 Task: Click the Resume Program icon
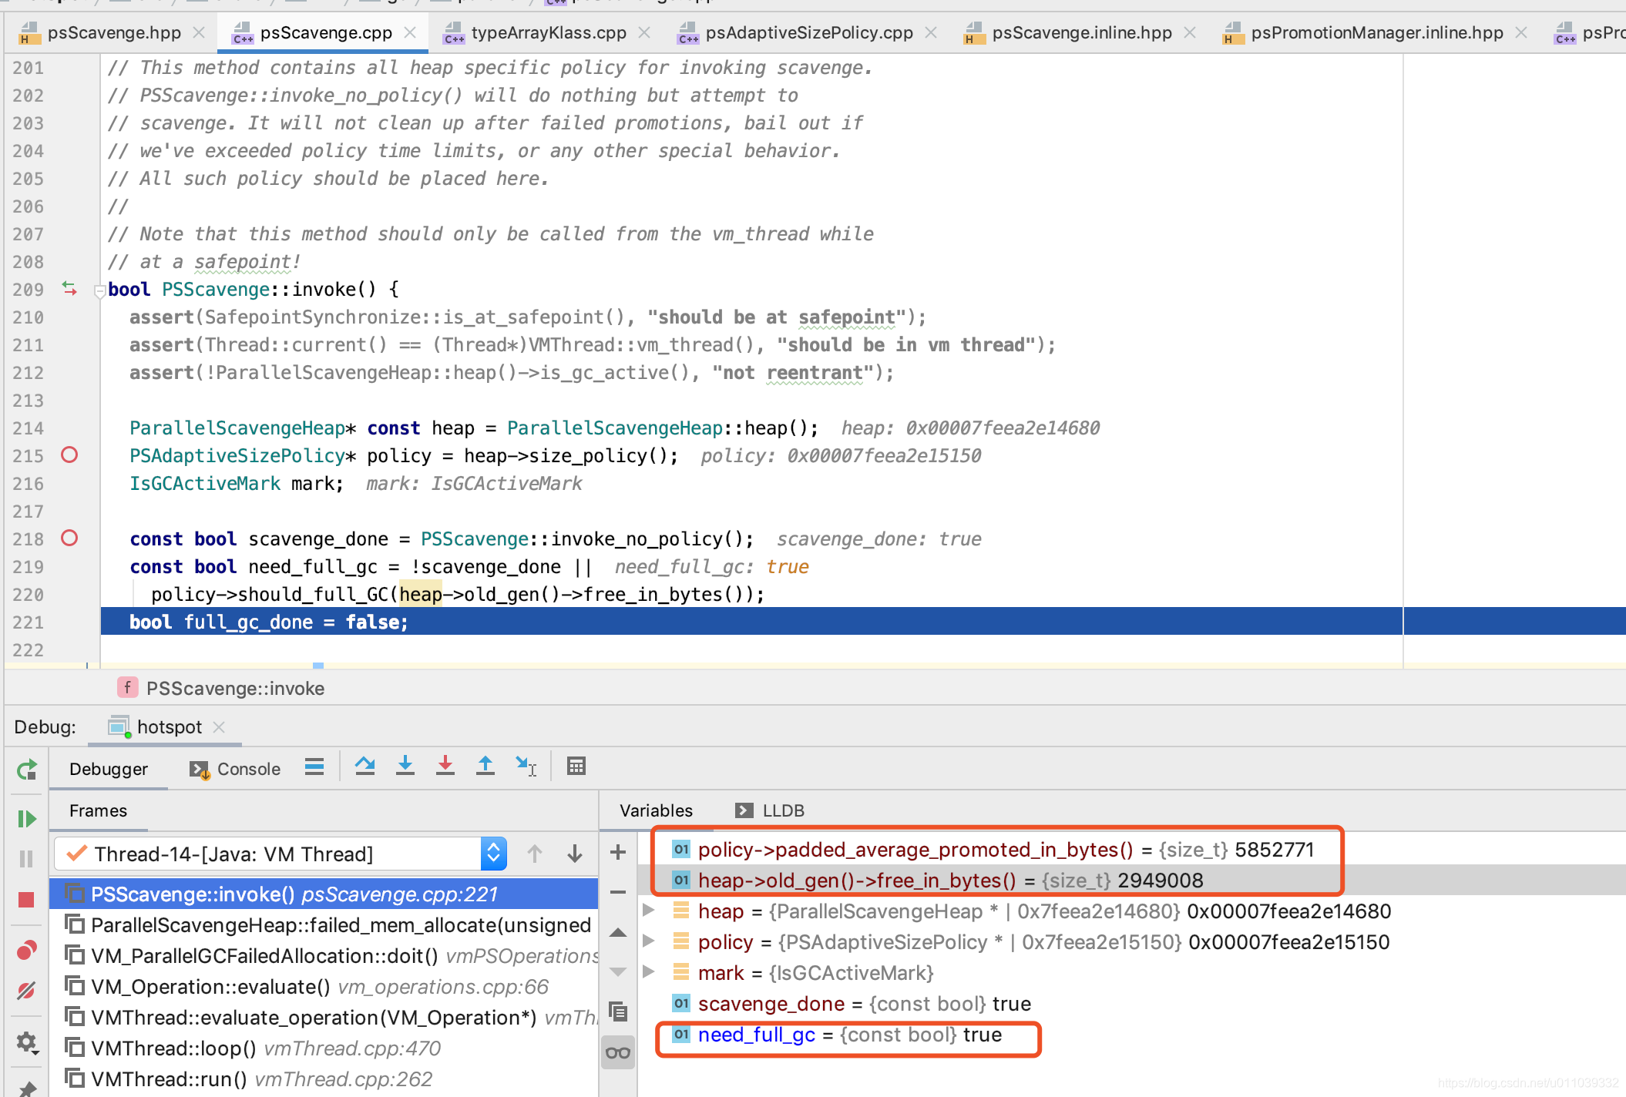27,819
